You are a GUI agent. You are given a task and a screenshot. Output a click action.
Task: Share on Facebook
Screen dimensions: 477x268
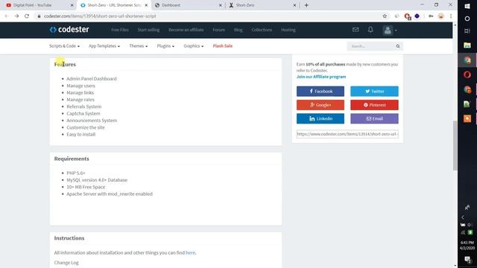pyautogui.click(x=320, y=91)
